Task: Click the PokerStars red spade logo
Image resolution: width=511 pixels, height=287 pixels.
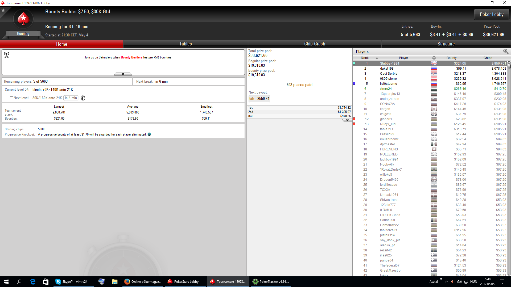Action: 23,19
